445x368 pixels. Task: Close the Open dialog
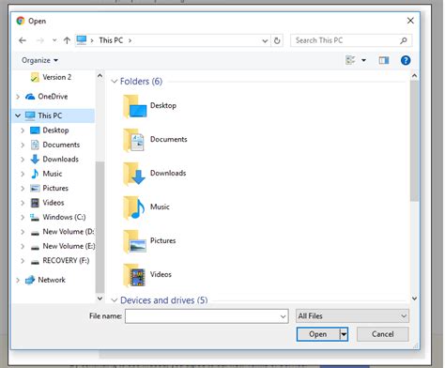pyautogui.click(x=410, y=21)
